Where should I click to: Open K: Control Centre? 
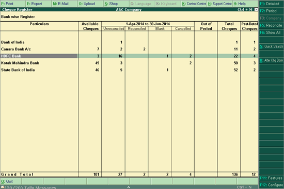194,4
